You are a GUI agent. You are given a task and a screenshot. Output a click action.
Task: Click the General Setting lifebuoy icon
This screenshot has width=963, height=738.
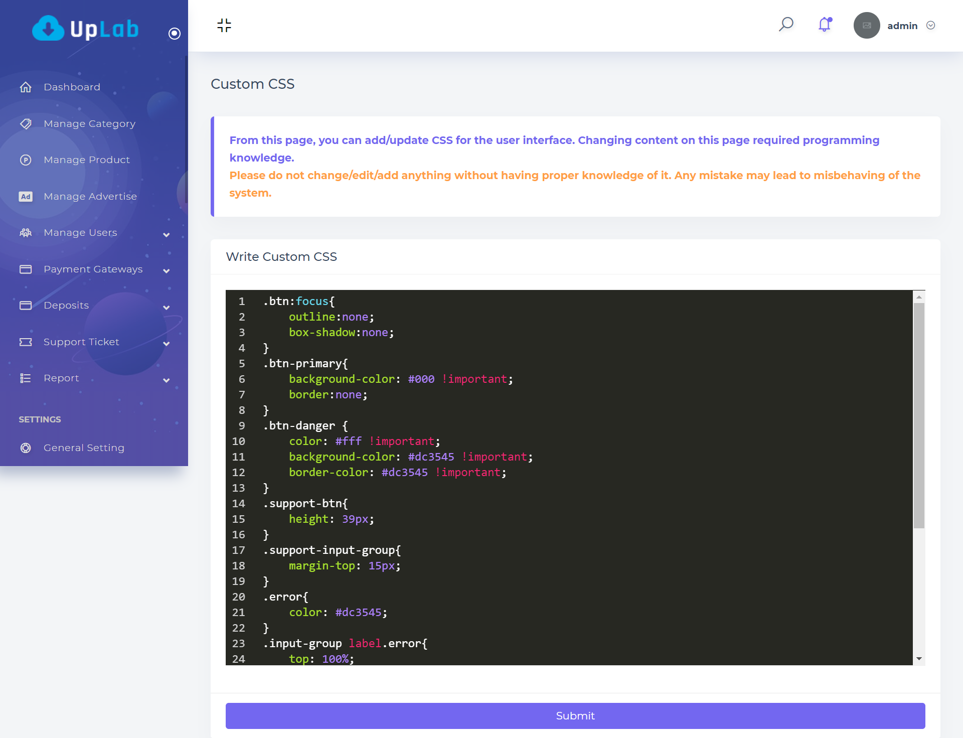click(26, 448)
